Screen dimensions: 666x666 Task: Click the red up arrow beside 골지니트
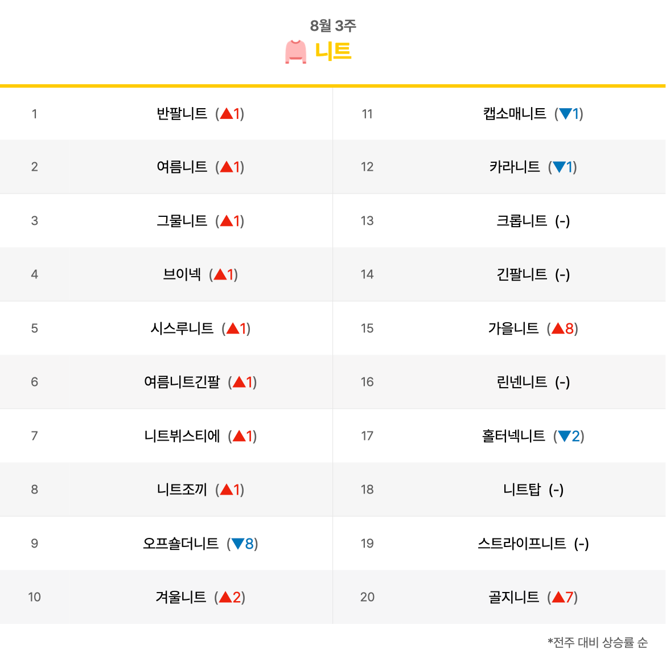tap(558, 597)
